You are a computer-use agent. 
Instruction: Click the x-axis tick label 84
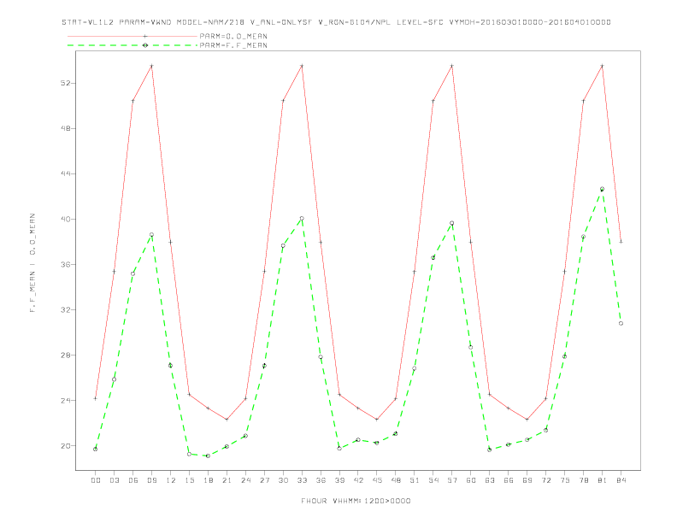(x=621, y=480)
